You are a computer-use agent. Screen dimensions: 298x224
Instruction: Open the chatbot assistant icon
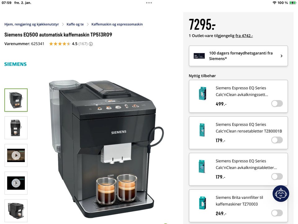tap(281, 194)
